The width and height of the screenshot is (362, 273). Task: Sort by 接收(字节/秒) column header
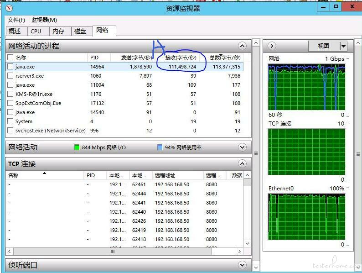[x=176, y=58]
